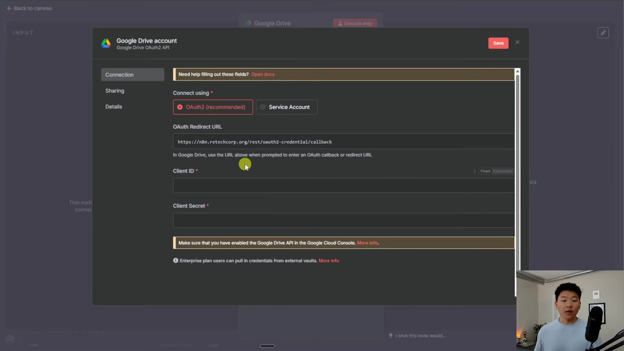Open the Connection tab
This screenshot has width=624, height=351.
pyautogui.click(x=132, y=75)
